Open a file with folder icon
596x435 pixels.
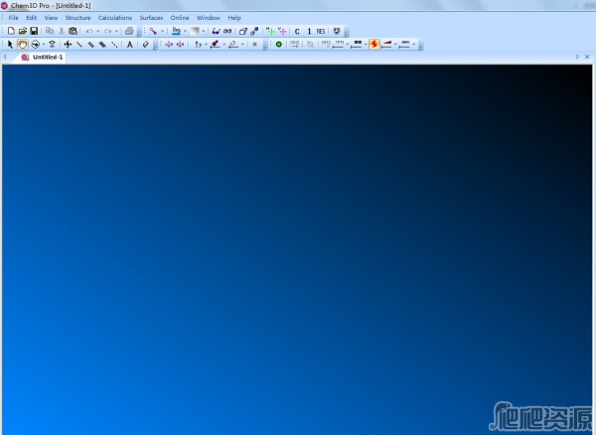(x=22, y=31)
